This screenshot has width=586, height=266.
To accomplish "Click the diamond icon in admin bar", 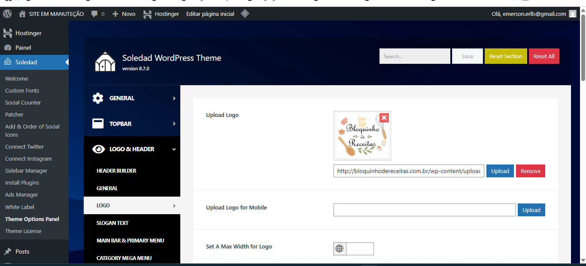I will pos(245,14).
